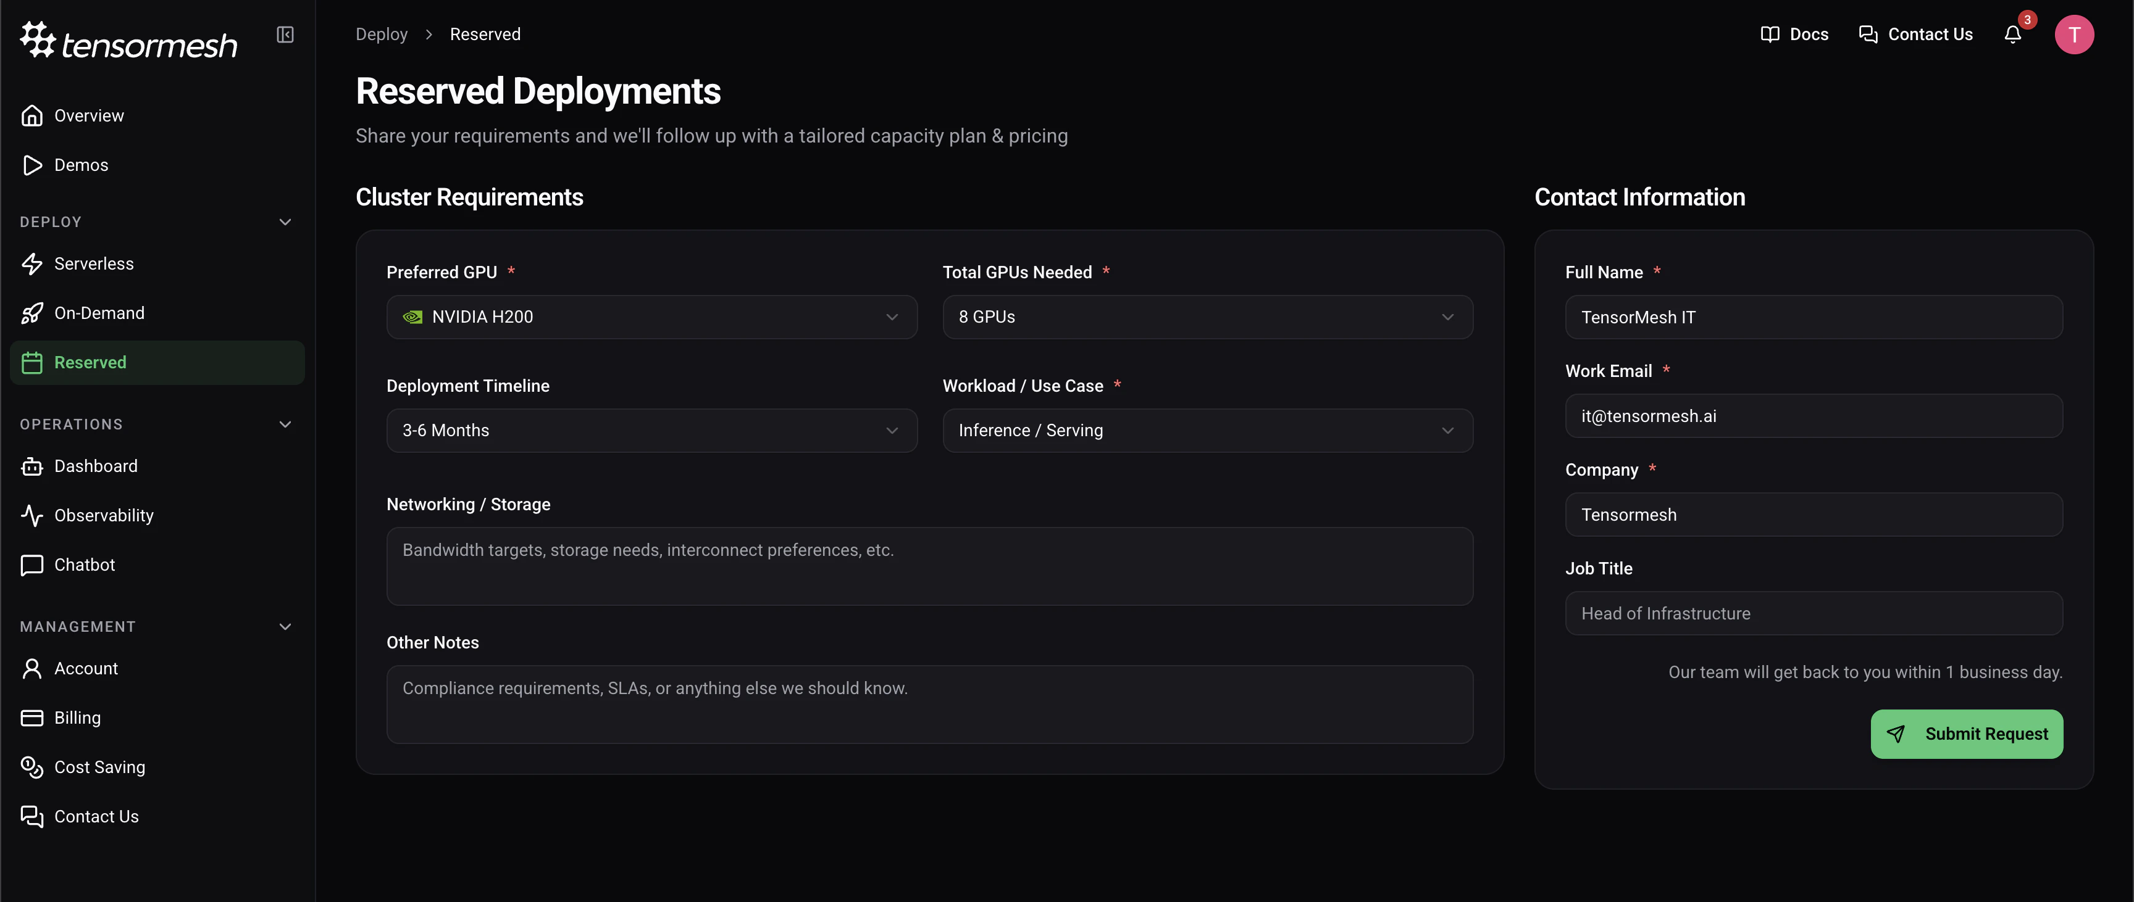This screenshot has height=902, width=2134.
Task: Open Chatbot in the sidebar
Action: point(157,565)
